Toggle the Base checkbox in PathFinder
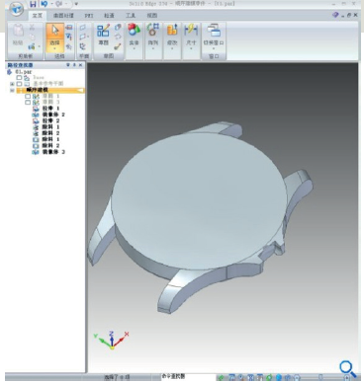The height and width of the screenshot is (383, 364). click(19, 77)
